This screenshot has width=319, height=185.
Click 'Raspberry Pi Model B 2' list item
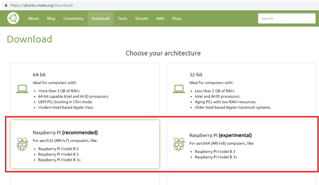[58, 149]
